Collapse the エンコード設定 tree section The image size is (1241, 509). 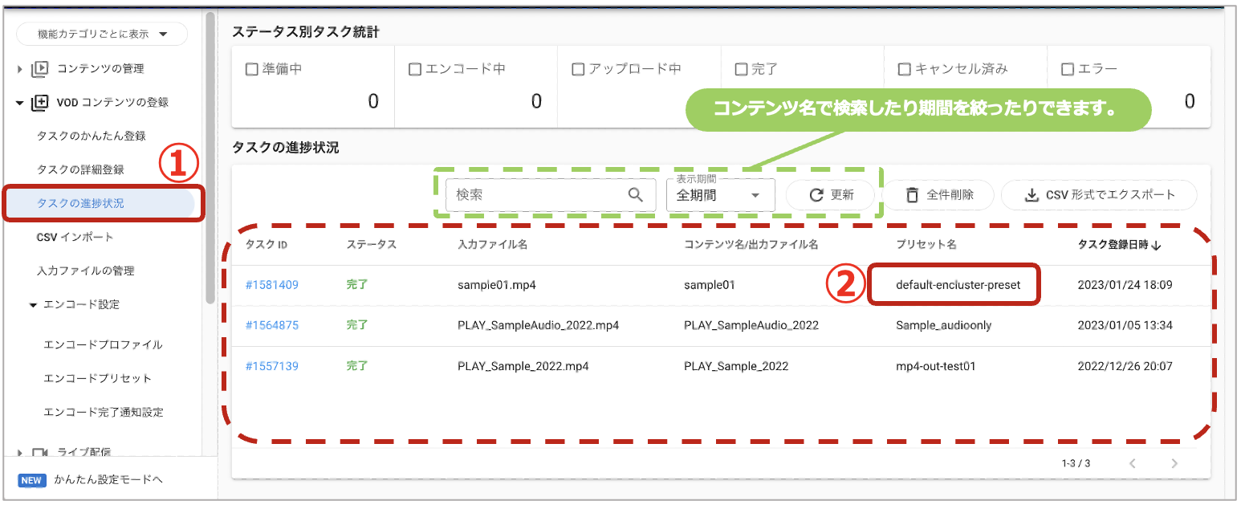(x=33, y=305)
